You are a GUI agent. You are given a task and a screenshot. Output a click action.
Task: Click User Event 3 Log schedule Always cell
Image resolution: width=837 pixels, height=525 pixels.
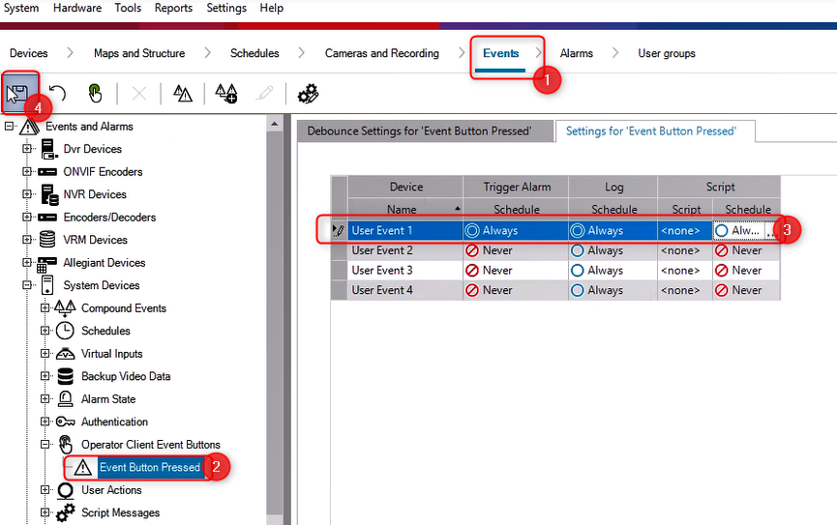click(612, 271)
